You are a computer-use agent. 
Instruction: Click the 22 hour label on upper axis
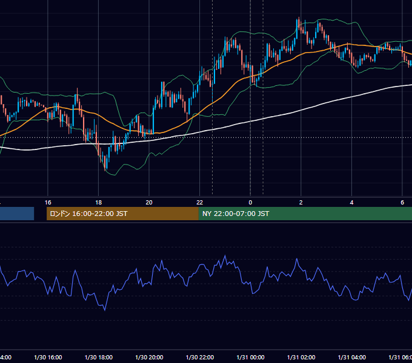point(200,203)
